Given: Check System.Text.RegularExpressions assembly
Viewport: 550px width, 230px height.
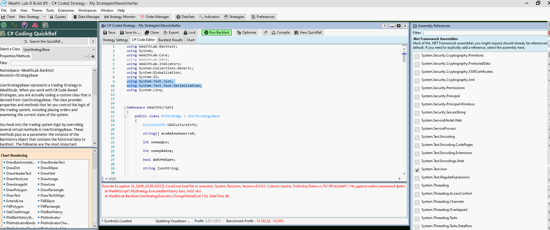Looking at the screenshot, I should [417, 178].
